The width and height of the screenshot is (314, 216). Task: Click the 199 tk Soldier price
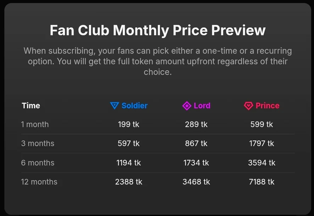[x=129, y=124]
